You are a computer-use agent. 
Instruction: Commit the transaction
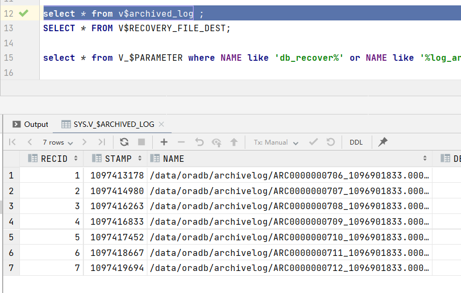pyautogui.click(x=314, y=142)
